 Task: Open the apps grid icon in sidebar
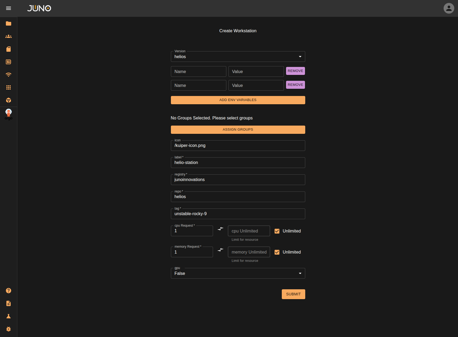(9, 87)
